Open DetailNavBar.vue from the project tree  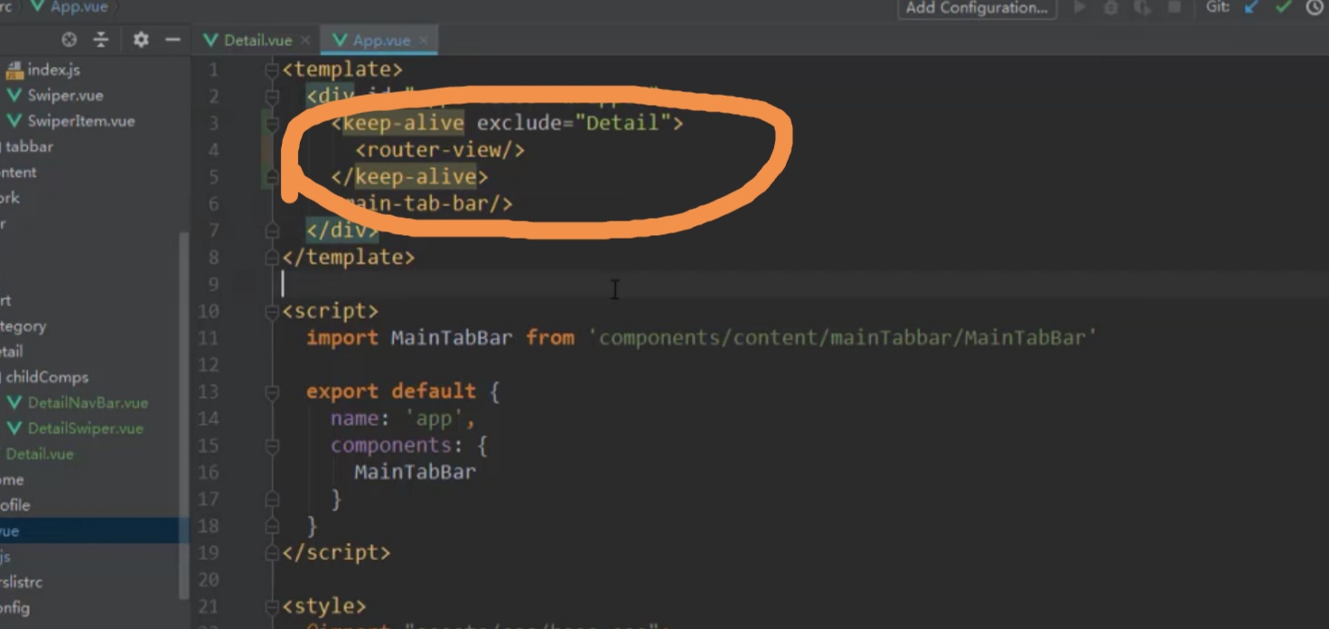pos(88,403)
